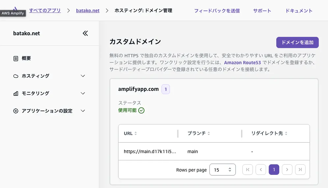Expand the モニタリング sidebar section

pos(83,94)
